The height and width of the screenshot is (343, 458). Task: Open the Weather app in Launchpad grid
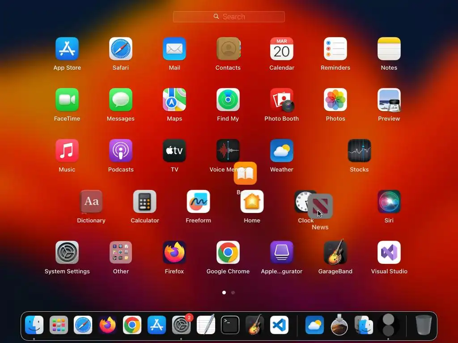282,151
